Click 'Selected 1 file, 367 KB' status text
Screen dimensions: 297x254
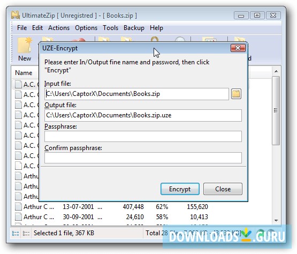64,233
